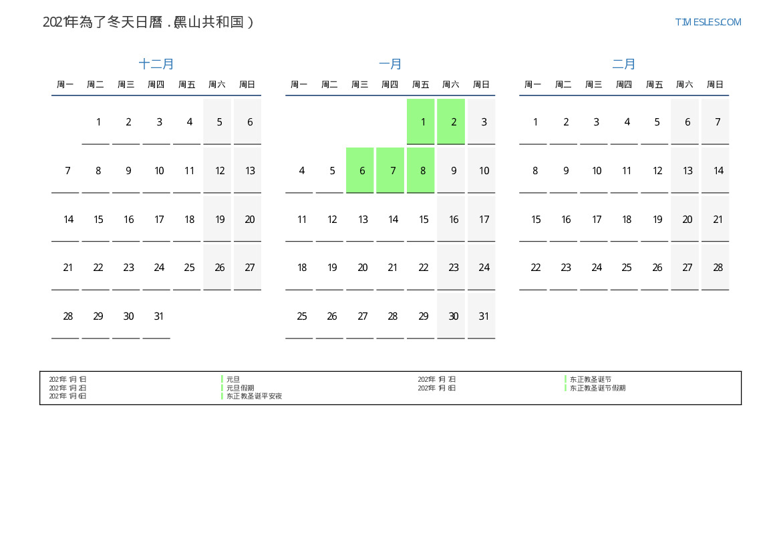This screenshot has width=781, height=552.
Task: Click December 25 in the first calendar
Action: (x=189, y=268)
